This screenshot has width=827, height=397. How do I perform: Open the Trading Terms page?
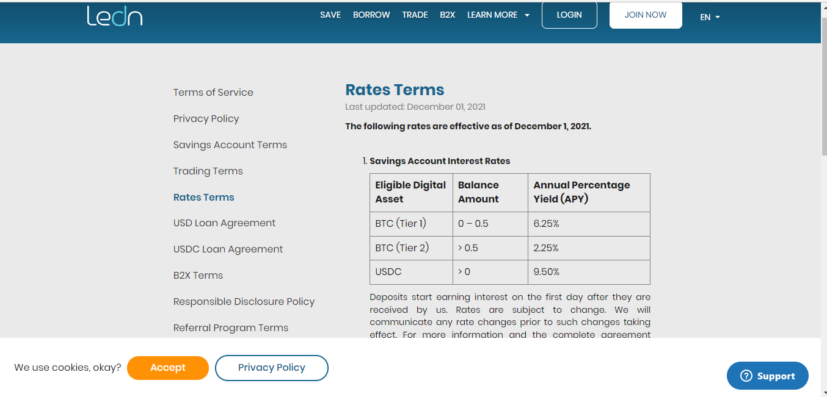[x=208, y=171]
